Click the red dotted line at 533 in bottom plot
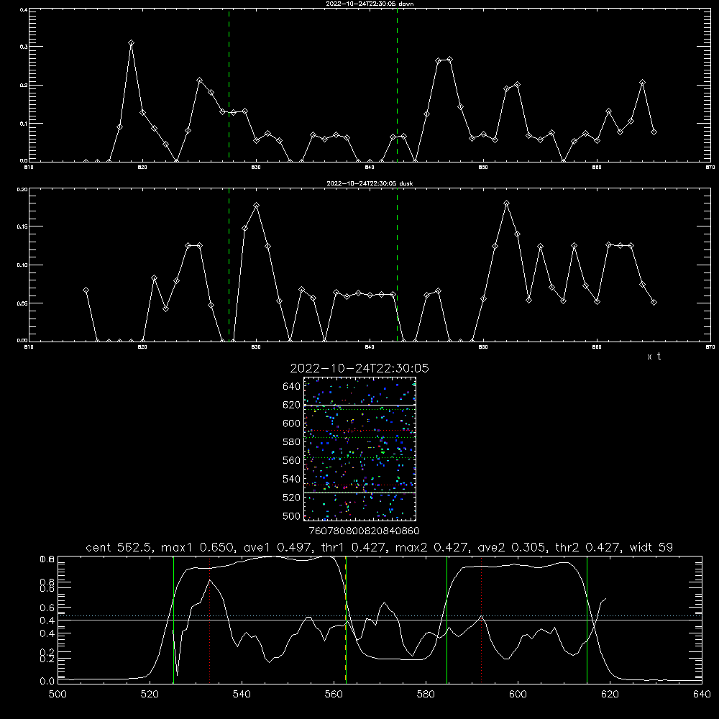Screen dimensions: 719x719 [209, 620]
